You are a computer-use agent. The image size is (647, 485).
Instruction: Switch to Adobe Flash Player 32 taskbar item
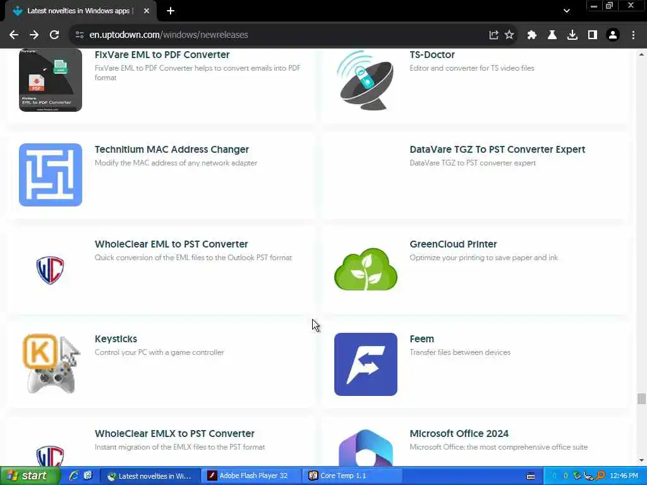pyautogui.click(x=251, y=476)
